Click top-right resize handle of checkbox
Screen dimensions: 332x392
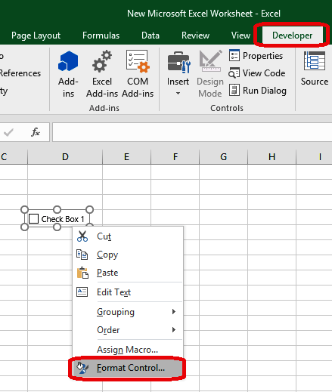click(89, 209)
